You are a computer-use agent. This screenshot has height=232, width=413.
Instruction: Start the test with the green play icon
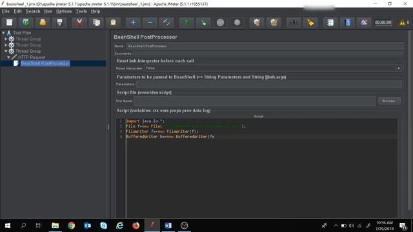(x=186, y=23)
